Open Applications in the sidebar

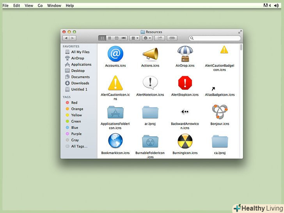click(x=78, y=64)
